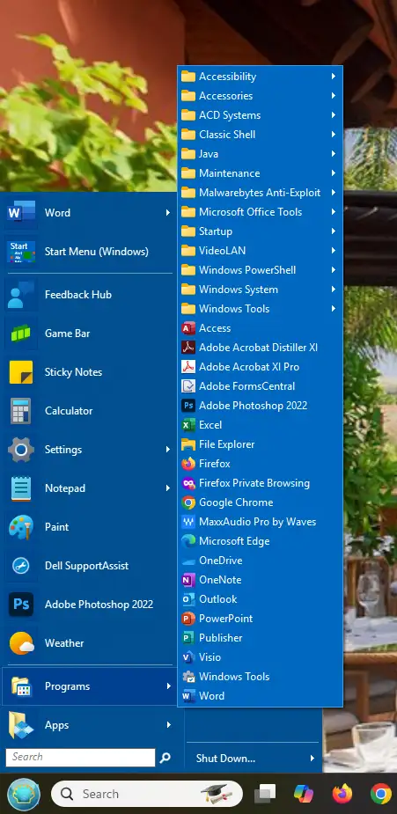Viewport: 397px width, 814px height.
Task: Click the Start button on taskbar
Action: 24,794
